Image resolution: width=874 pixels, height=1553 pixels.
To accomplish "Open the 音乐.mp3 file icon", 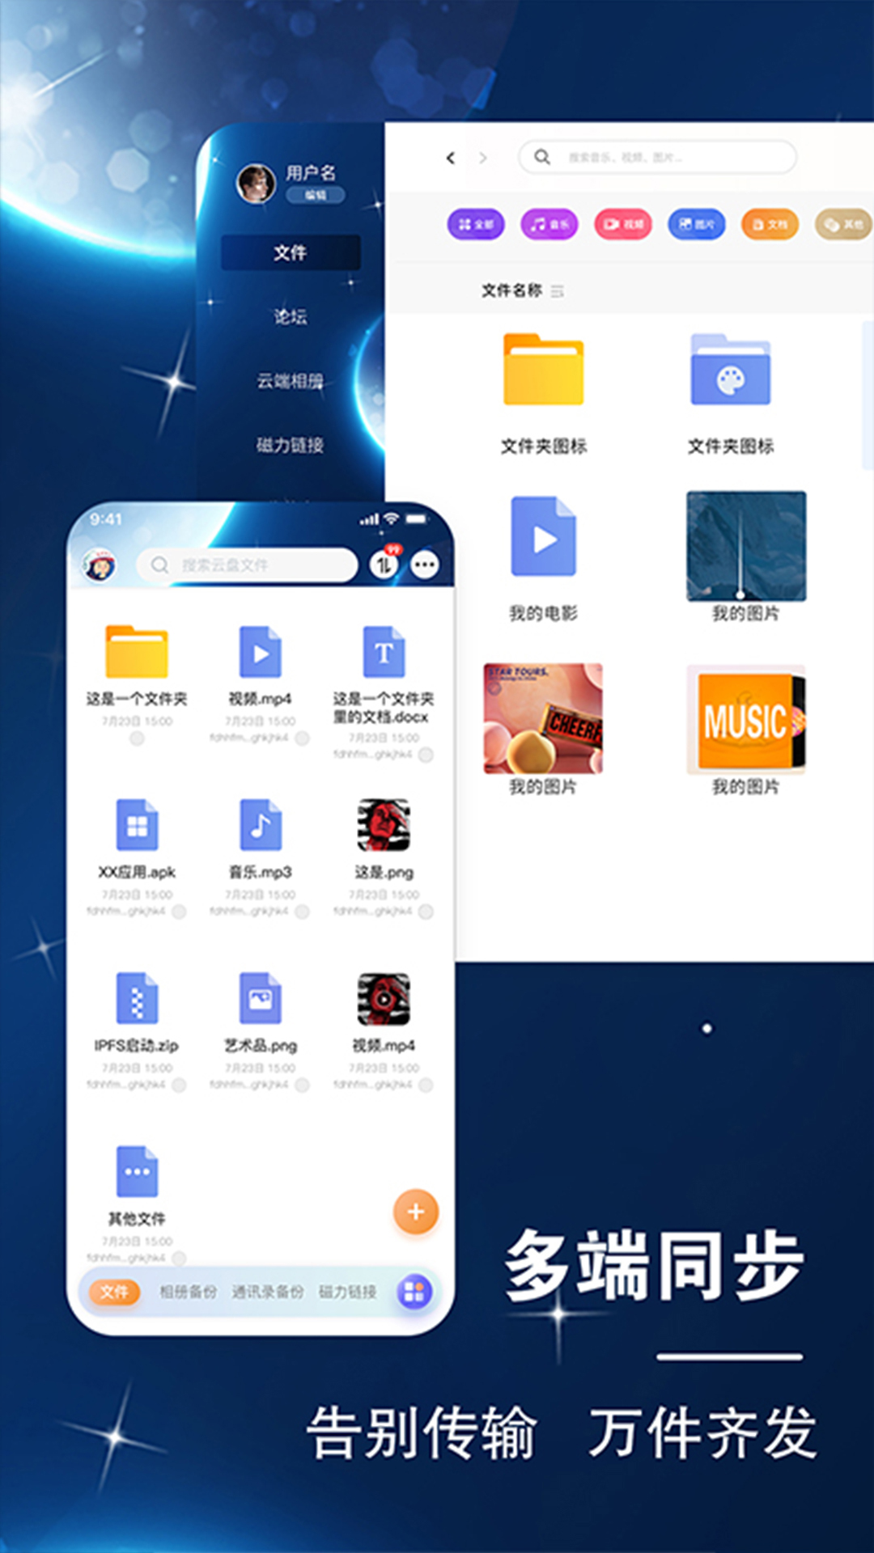I will (x=260, y=825).
